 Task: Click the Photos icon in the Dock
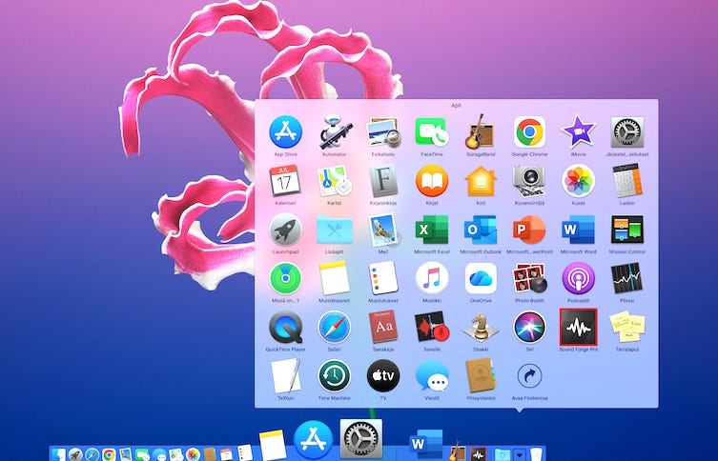click(193, 454)
